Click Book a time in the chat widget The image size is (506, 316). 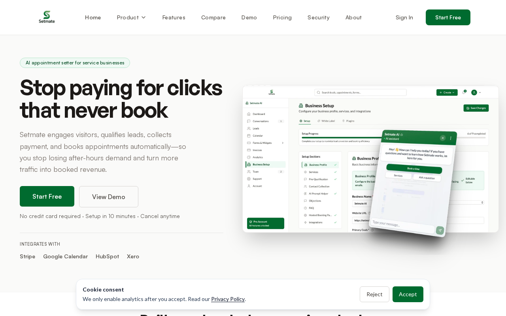tap(413, 169)
